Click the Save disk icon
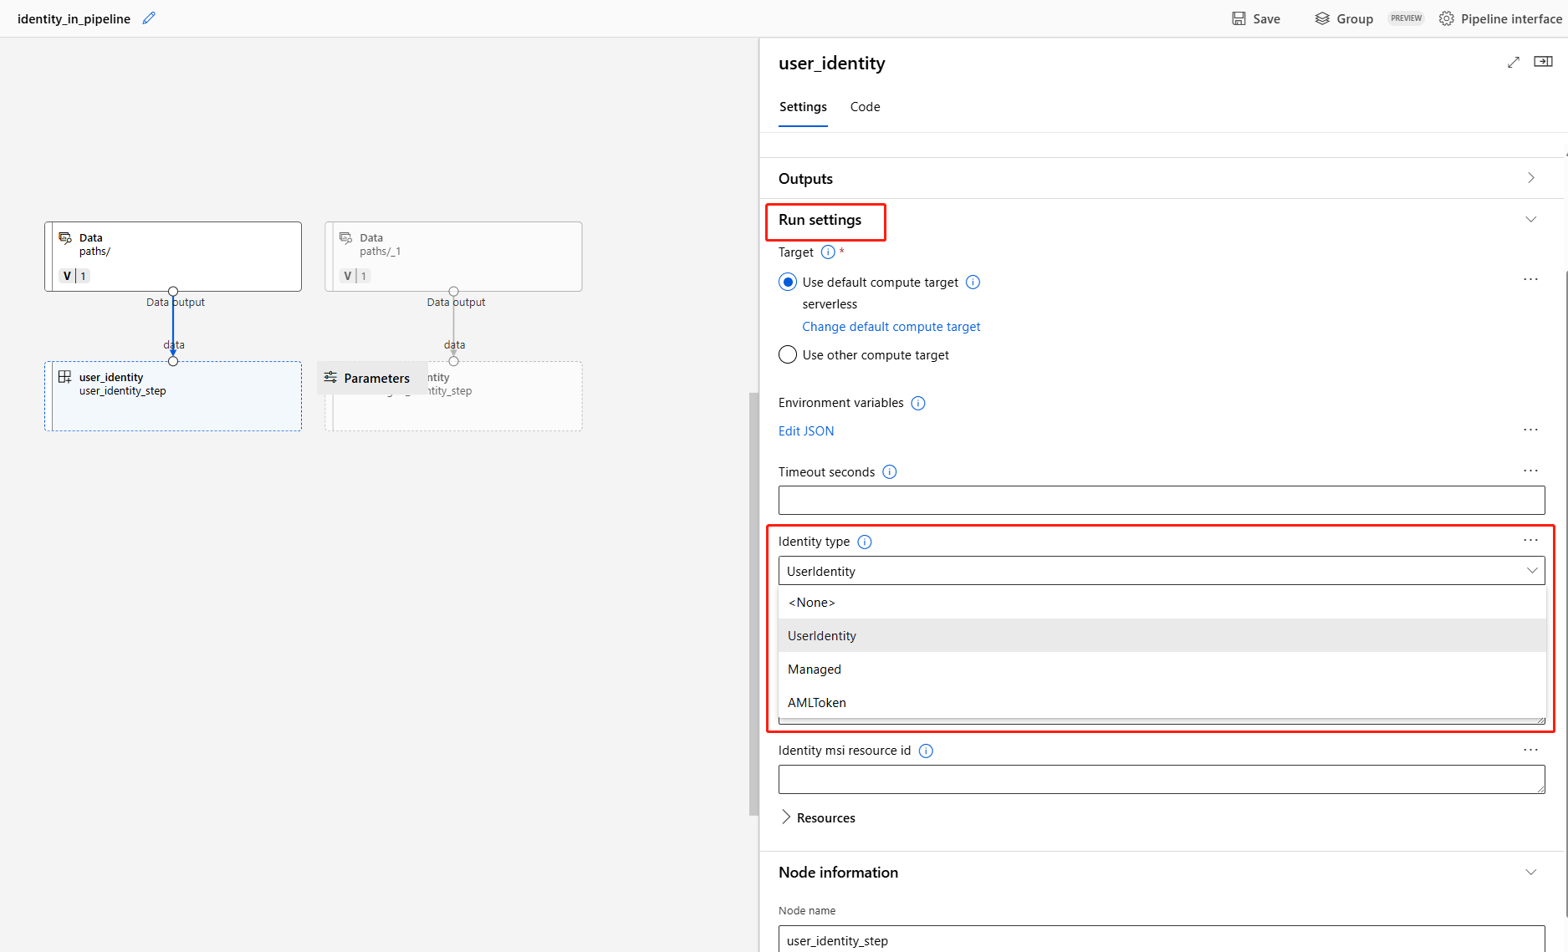Viewport: 1568px width, 952px height. coord(1239,18)
